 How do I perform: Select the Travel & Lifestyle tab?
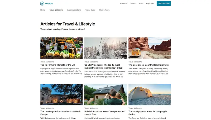tap(56, 10)
